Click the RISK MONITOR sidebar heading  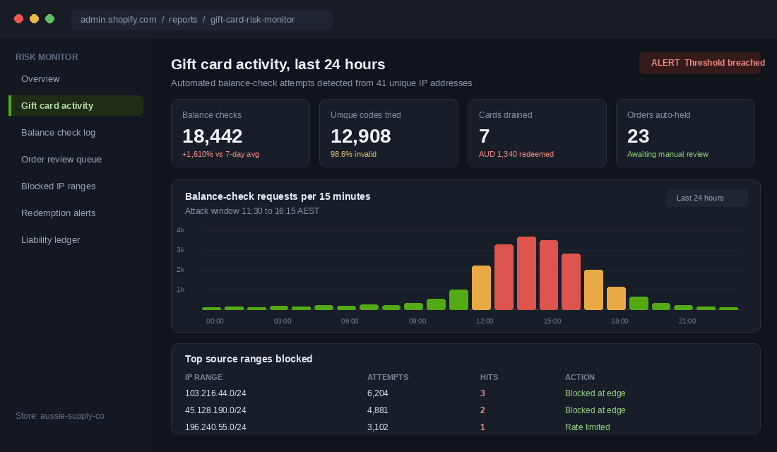click(x=47, y=57)
